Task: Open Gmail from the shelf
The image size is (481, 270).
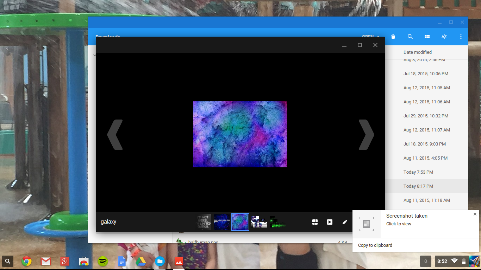Action: pos(45,261)
